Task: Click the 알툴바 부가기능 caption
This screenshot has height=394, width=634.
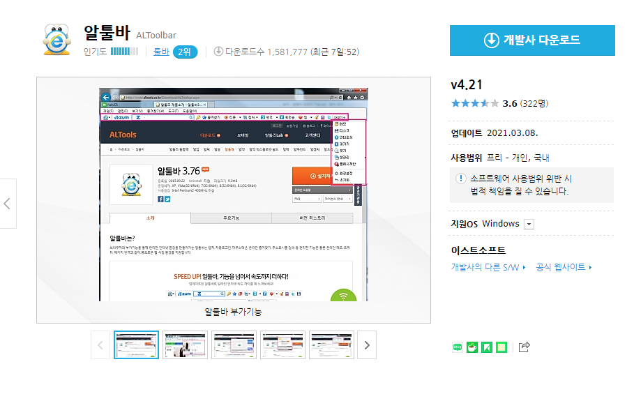Action: [233, 312]
